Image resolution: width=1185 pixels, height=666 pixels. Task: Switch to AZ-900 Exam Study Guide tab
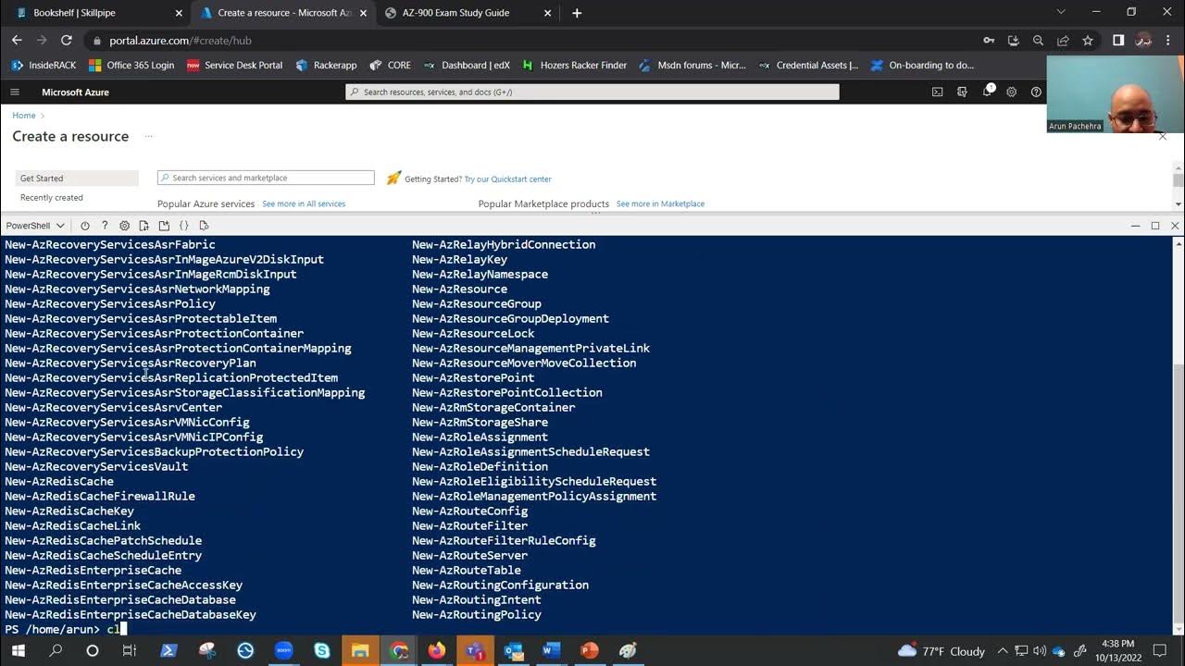point(468,13)
